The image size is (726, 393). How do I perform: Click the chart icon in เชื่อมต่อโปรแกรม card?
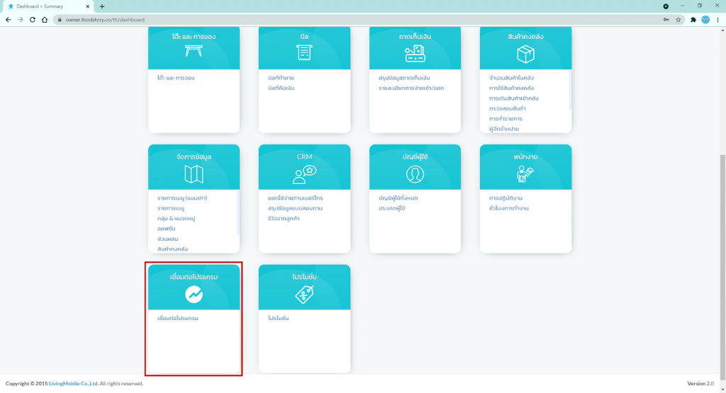194,295
